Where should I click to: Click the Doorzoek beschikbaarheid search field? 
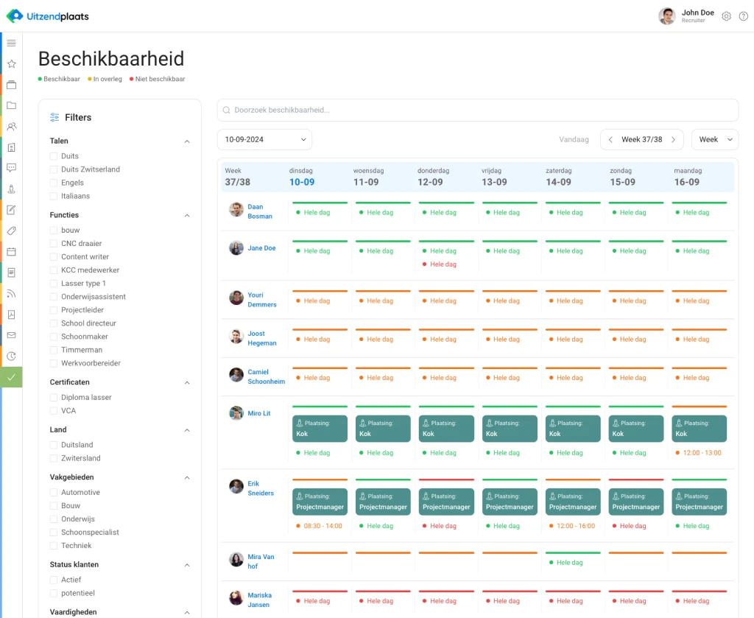click(477, 110)
